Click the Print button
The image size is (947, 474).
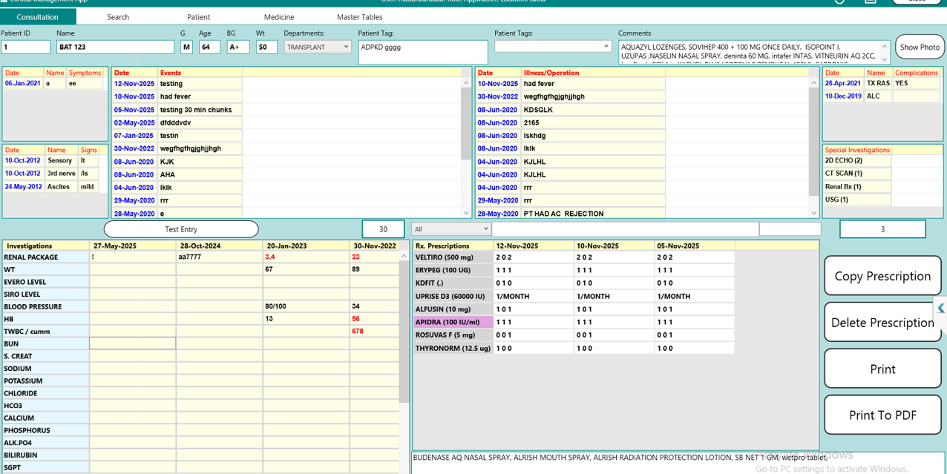click(882, 369)
